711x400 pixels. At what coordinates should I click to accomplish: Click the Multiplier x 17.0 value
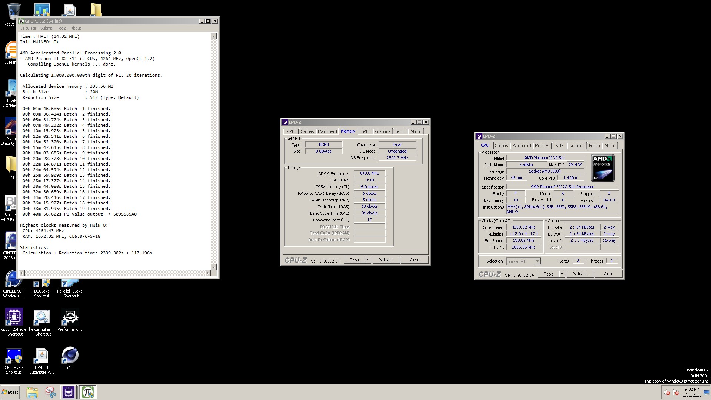[x=524, y=234]
